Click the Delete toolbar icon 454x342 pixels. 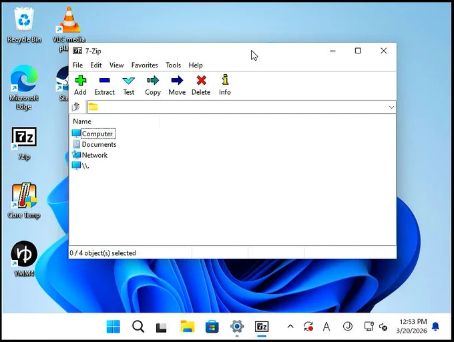(201, 85)
